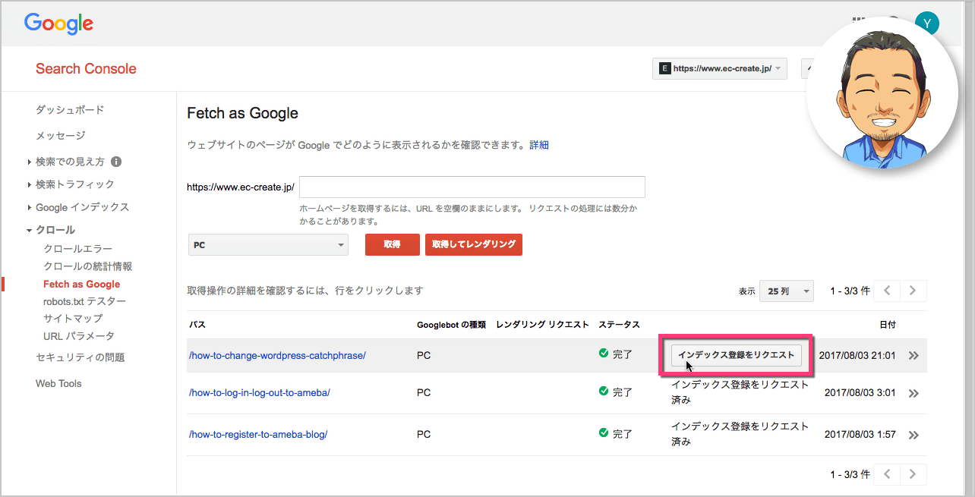Open Web Tools in the sidebar

(x=58, y=383)
